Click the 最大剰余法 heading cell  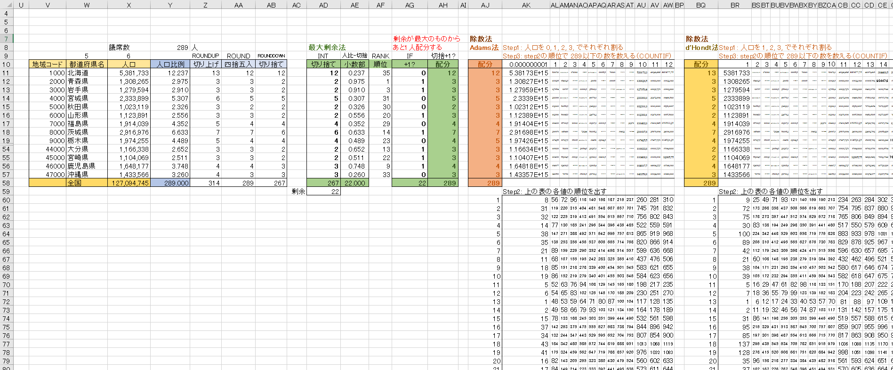pos(327,48)
